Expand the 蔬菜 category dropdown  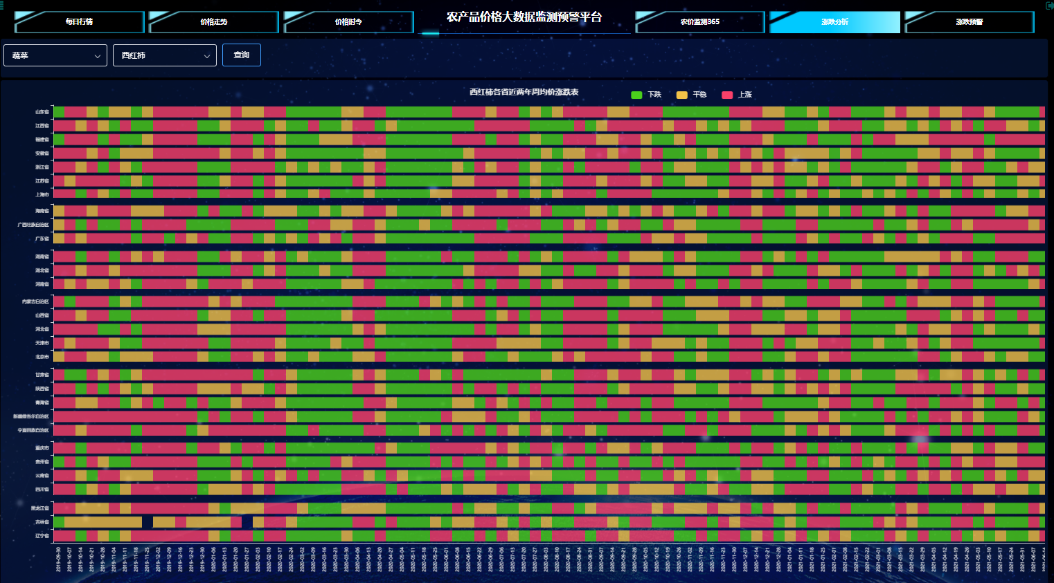point(55,55)
